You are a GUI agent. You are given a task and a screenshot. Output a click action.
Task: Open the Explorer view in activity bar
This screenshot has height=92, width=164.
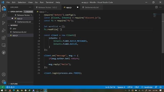point(4,8)
